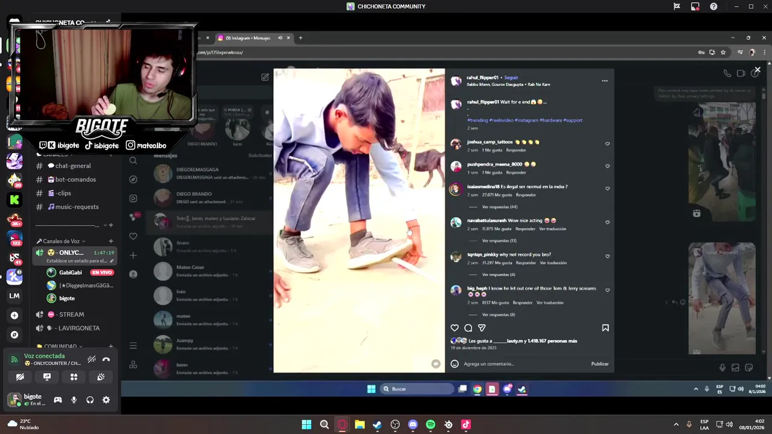Follow rahul_flipper01 via Seguir link
This screenshot has width=772, height=434.
(511, 77)
